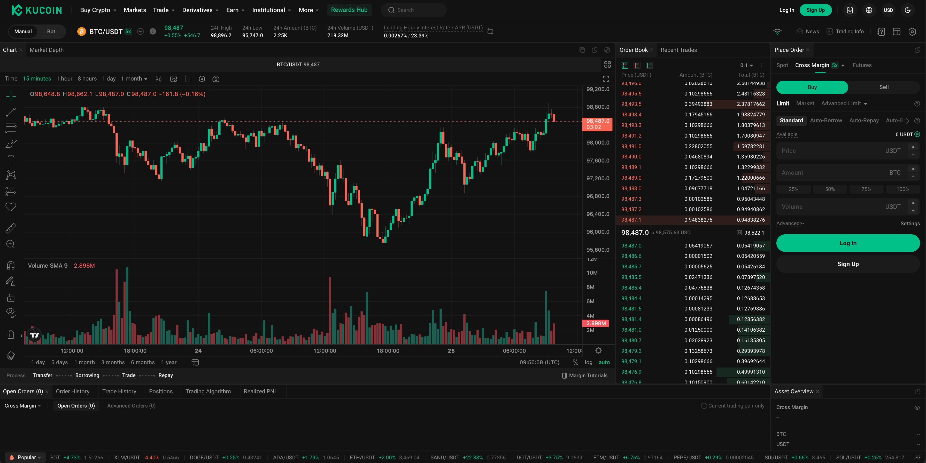Open order book 0.1 precision dropdown
Image resolution: width=926 pixels, height=463 pixels.
(x=746, y=65)
